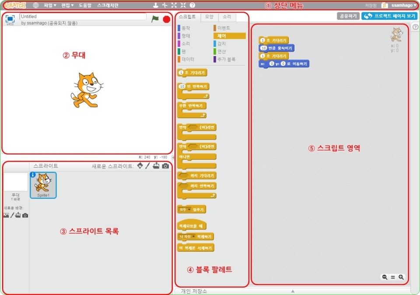Select the 이벤트 block category
This screenshot has width=420, height=295.
click(x=224, y=28)
